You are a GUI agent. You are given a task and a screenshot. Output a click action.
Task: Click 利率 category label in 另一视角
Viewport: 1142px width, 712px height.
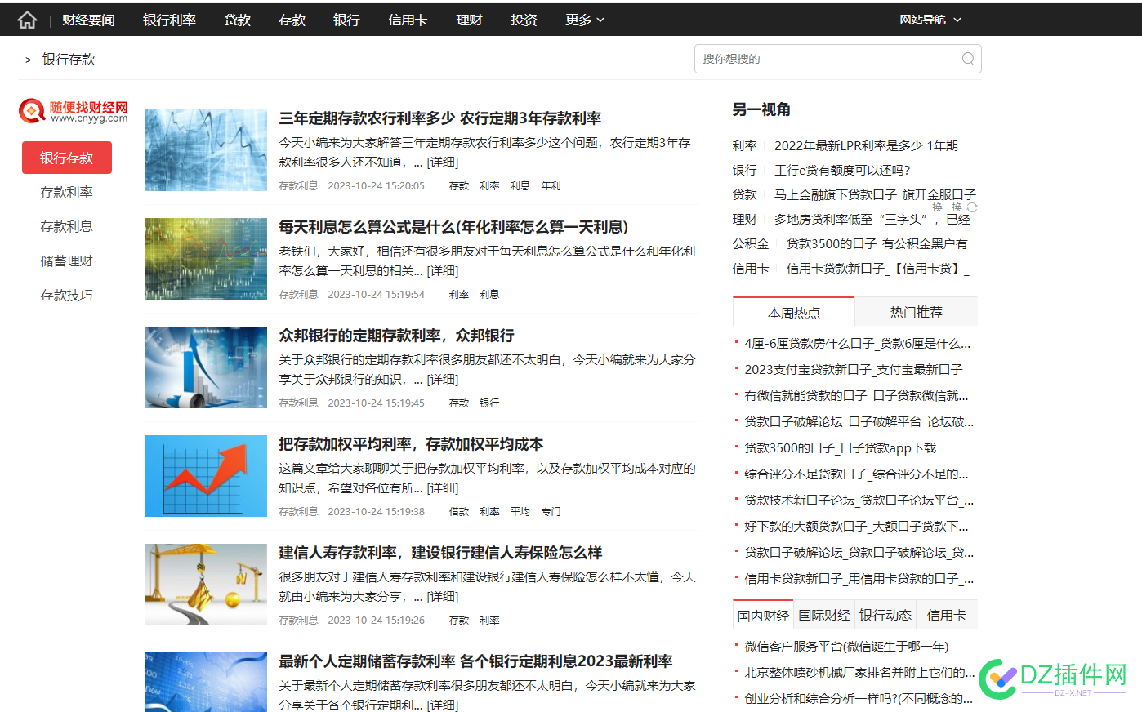[x=744, y=145]
